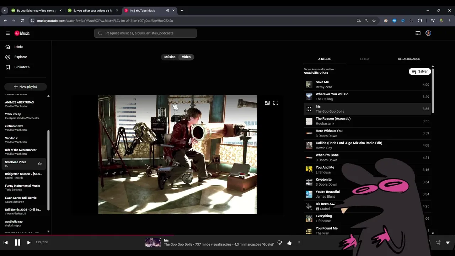
Task: Play The Reason (Acoustic) by Hoobastank
Action: [x=367, y=121]
